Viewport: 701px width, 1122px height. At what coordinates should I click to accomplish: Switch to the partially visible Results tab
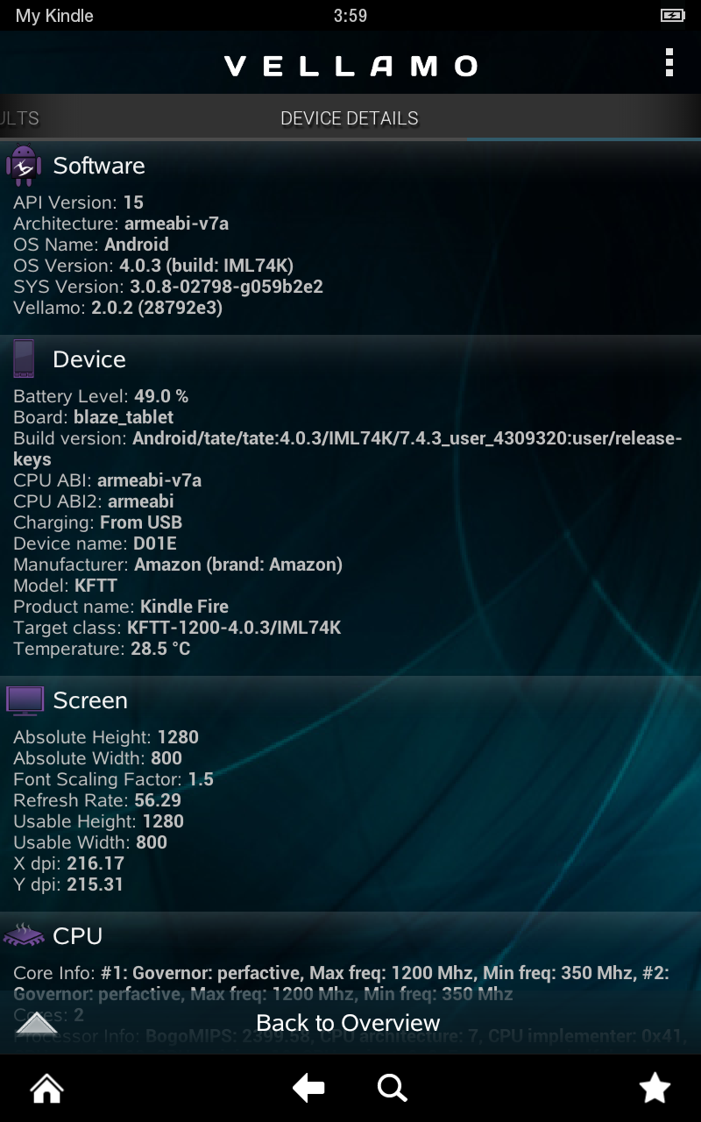tap(19, 118)
